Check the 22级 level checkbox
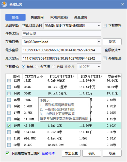The image size is (127, 162). (9, 145)
